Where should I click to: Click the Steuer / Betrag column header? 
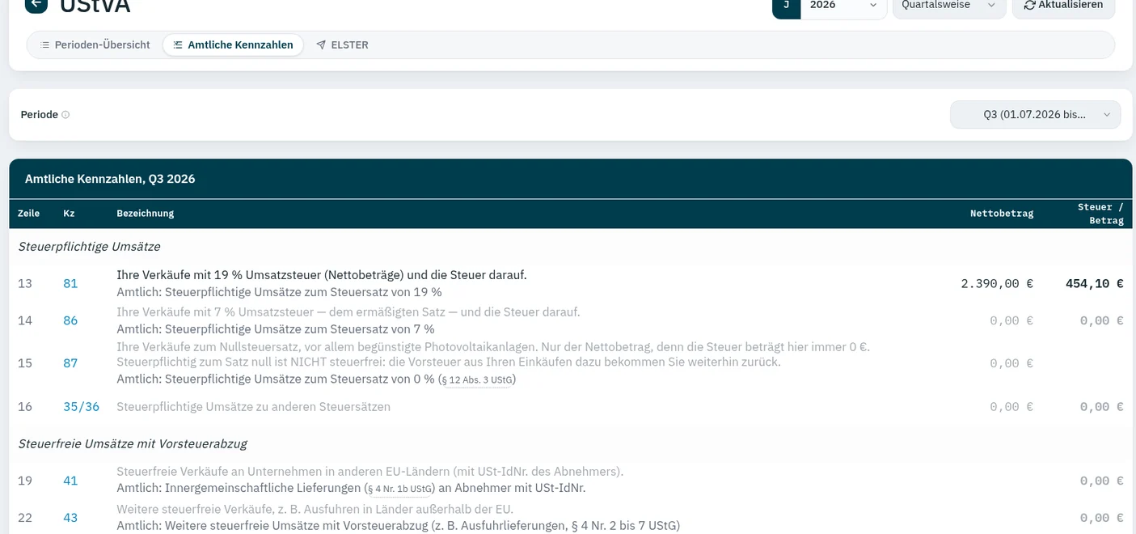pyautogui.click(x=1100, y=214)
